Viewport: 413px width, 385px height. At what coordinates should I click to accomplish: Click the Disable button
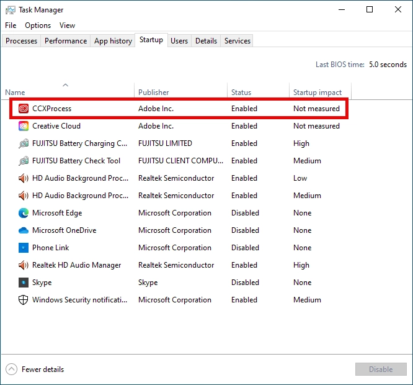(x=381, y=369)
